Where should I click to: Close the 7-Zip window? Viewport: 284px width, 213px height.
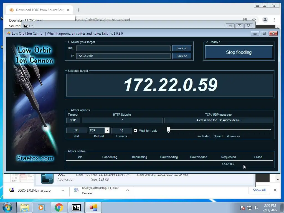[249, 26]
